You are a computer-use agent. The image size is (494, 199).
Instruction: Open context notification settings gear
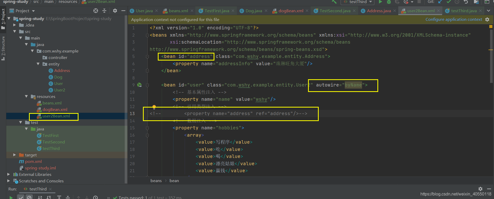tap(487, 19)
